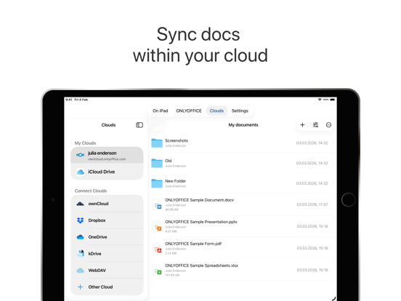
Task: Click the OneDrive logo icon
Action: (x=81, y=237)
